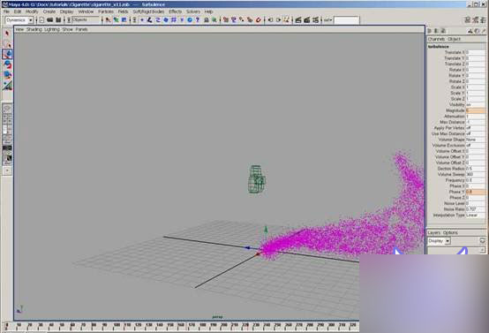
Task: Select the arrow Select tool
Action: pos(7,34)
